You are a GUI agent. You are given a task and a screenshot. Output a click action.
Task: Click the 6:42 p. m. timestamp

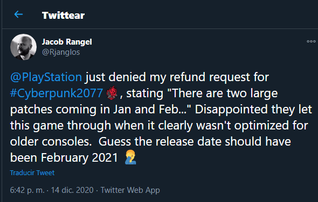click(x=27, y=190)
